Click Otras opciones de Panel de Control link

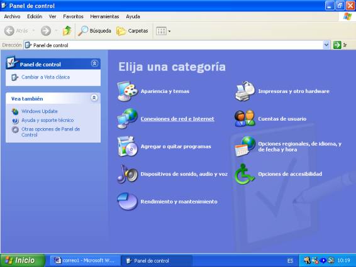pyautogui.click(x=50, y=132)
